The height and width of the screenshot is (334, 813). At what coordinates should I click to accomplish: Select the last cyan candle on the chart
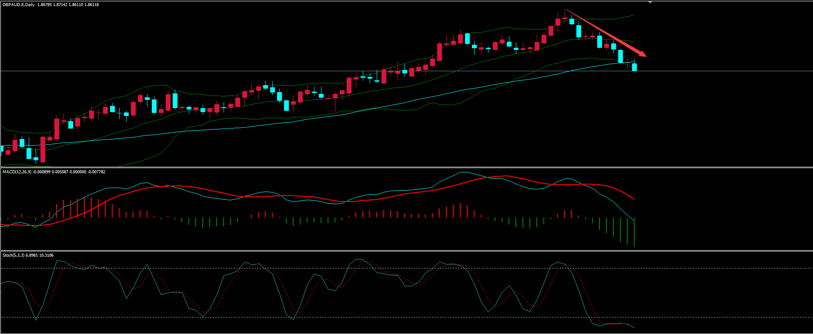(x=634, y=67)
